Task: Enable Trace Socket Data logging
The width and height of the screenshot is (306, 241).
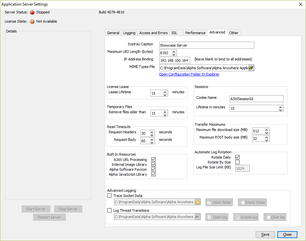Action: pos(110,195)
